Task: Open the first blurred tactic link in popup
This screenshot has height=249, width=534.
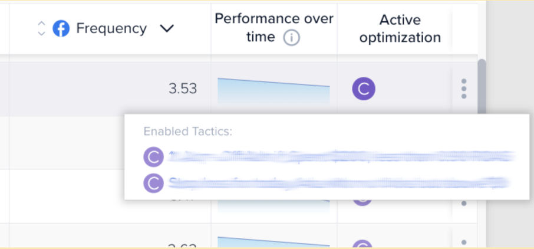Action: pyautogui.click(x=342, y=156)
